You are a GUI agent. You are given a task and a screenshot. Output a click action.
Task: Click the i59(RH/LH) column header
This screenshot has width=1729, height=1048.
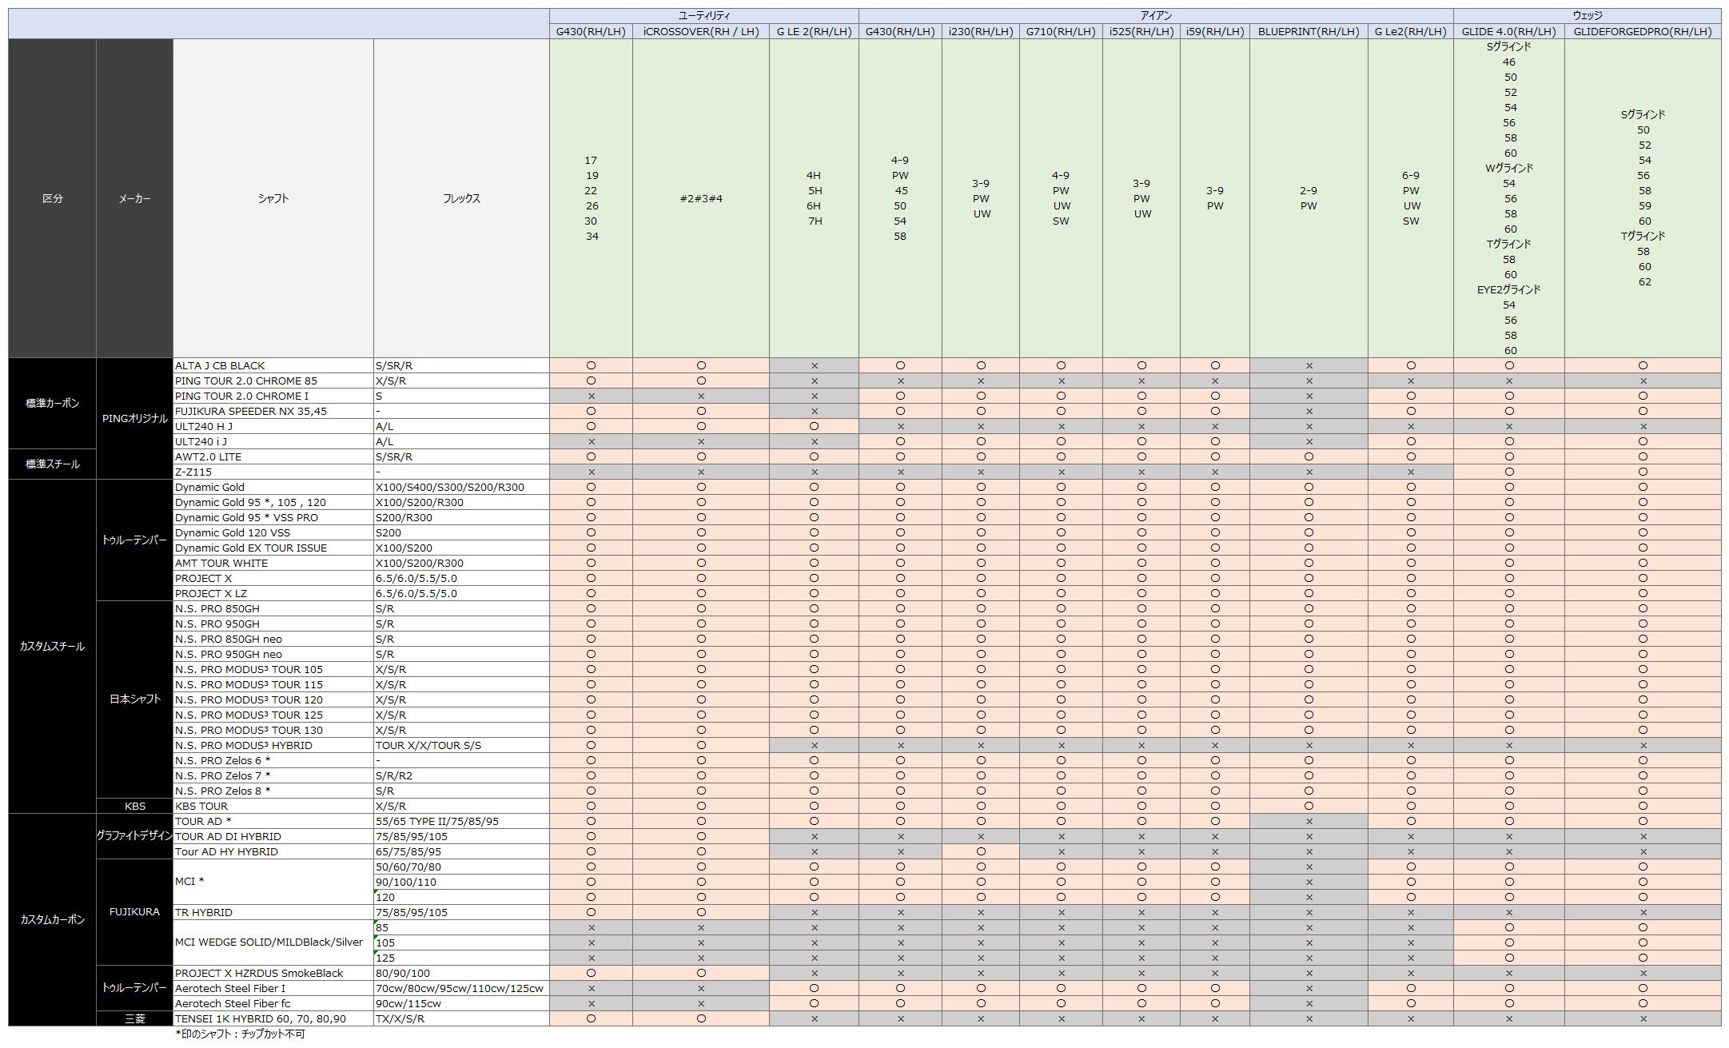(1215, 32)
